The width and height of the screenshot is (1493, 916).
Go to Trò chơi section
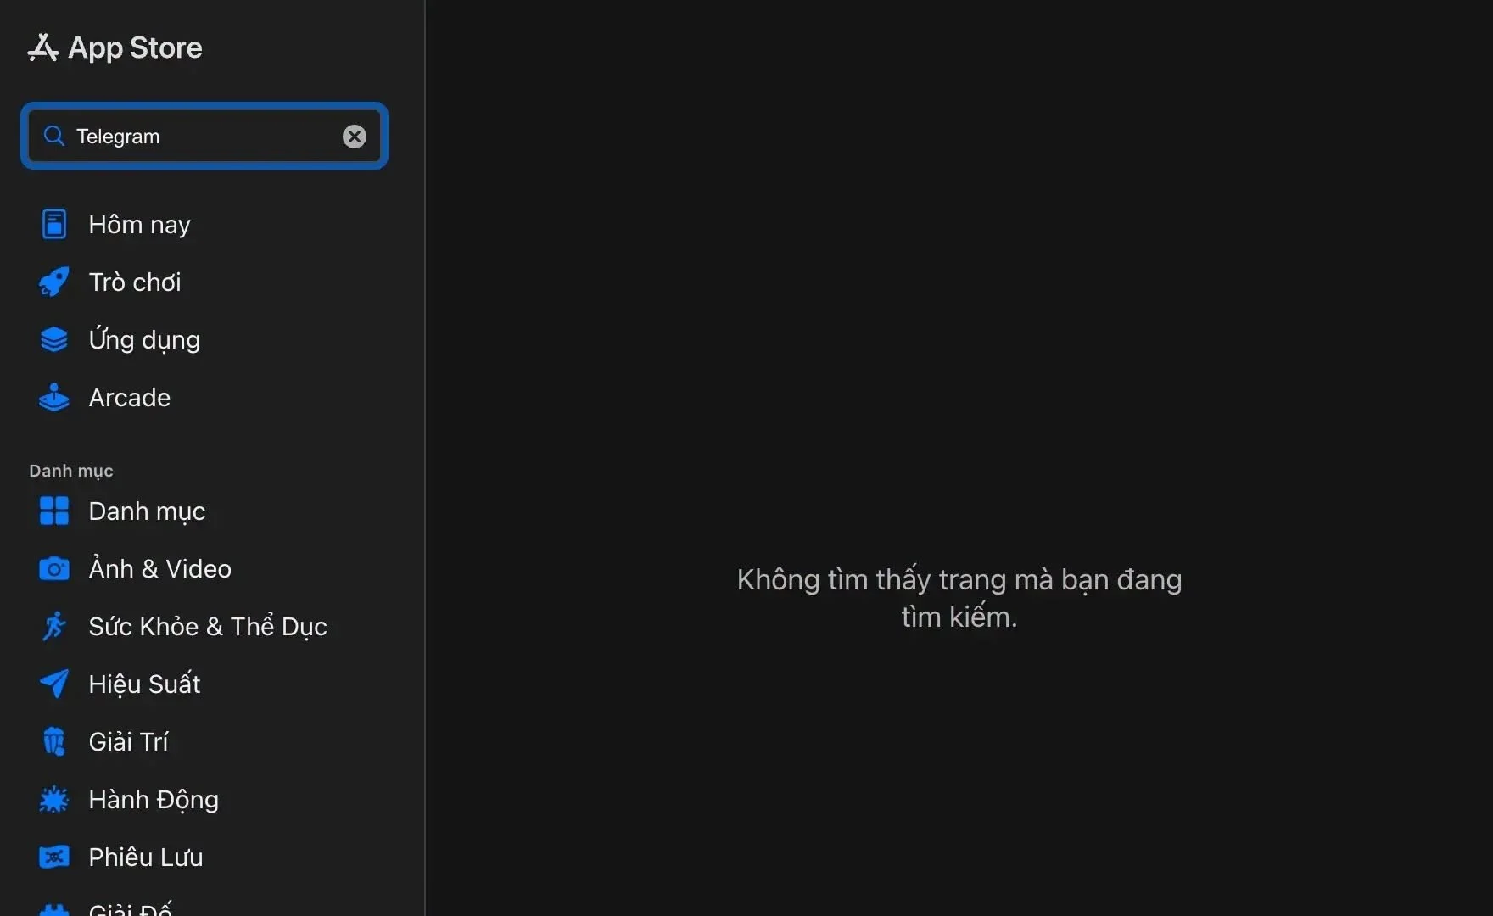pyautogui.click(x=135, y=282)
